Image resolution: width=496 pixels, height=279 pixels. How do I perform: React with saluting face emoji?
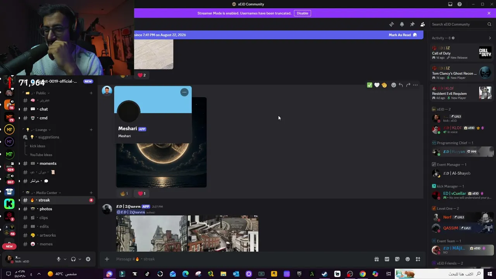click(384, 85)
